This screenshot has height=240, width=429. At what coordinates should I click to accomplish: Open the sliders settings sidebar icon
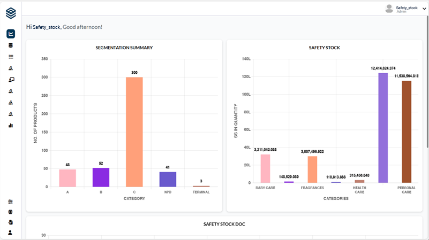pyautogui.click(x=11, y=202)
